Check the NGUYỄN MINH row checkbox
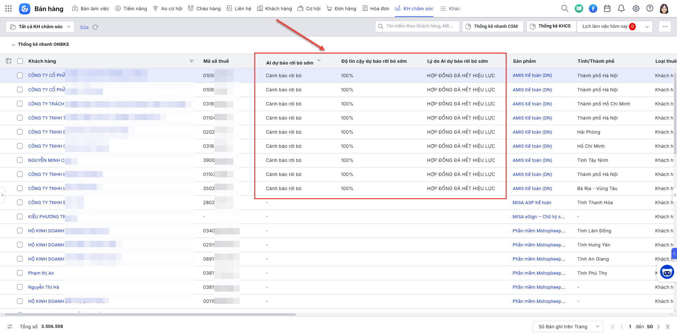 point(20,160)
